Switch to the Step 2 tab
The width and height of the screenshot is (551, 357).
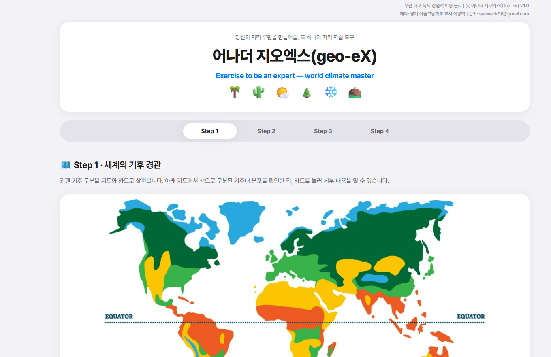click(267, 131)
